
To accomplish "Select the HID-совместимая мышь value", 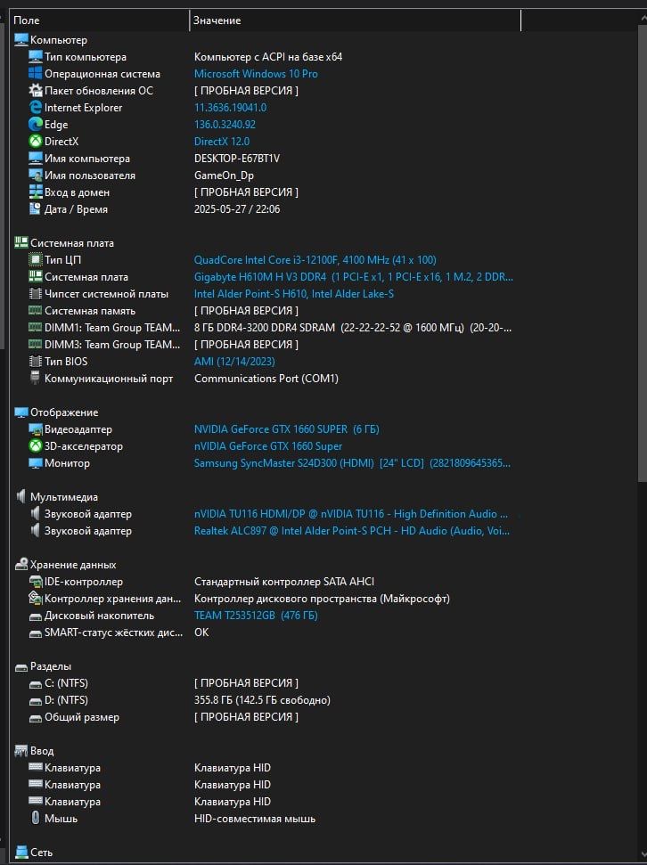I will (x=255, y=819).
